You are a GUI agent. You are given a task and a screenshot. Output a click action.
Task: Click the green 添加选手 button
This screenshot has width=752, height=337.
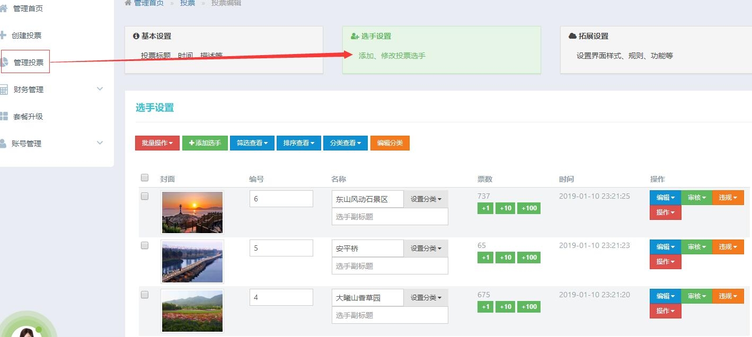(x=205, y=143)
